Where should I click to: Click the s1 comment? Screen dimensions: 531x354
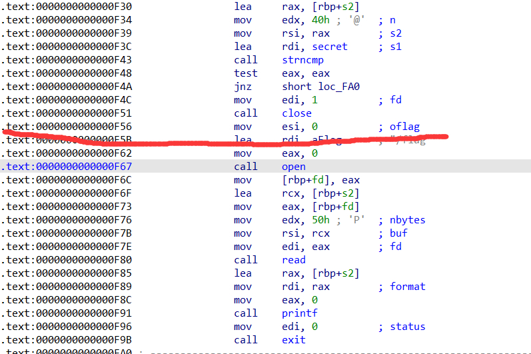(396, 47)
